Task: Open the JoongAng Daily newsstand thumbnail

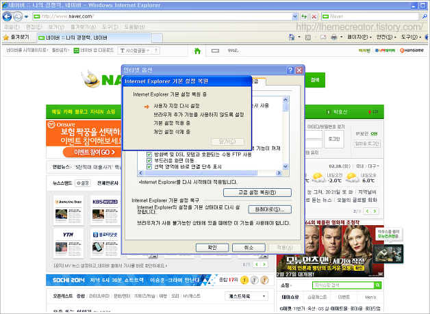Action: click(x=68, y=211)
